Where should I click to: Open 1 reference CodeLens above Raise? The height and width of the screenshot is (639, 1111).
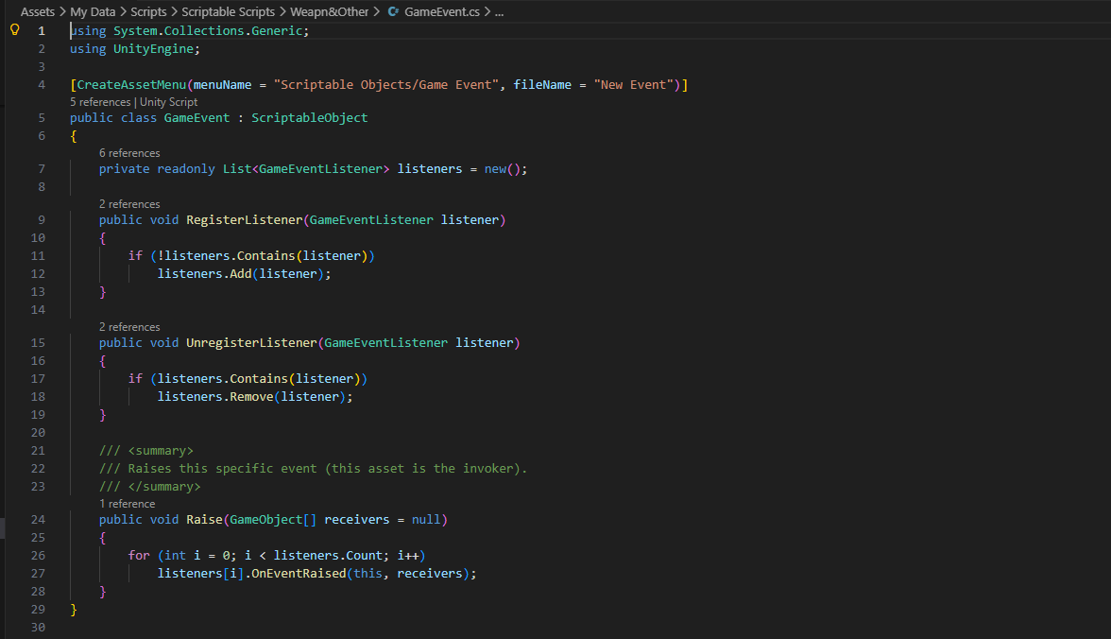tap(127, 504)
